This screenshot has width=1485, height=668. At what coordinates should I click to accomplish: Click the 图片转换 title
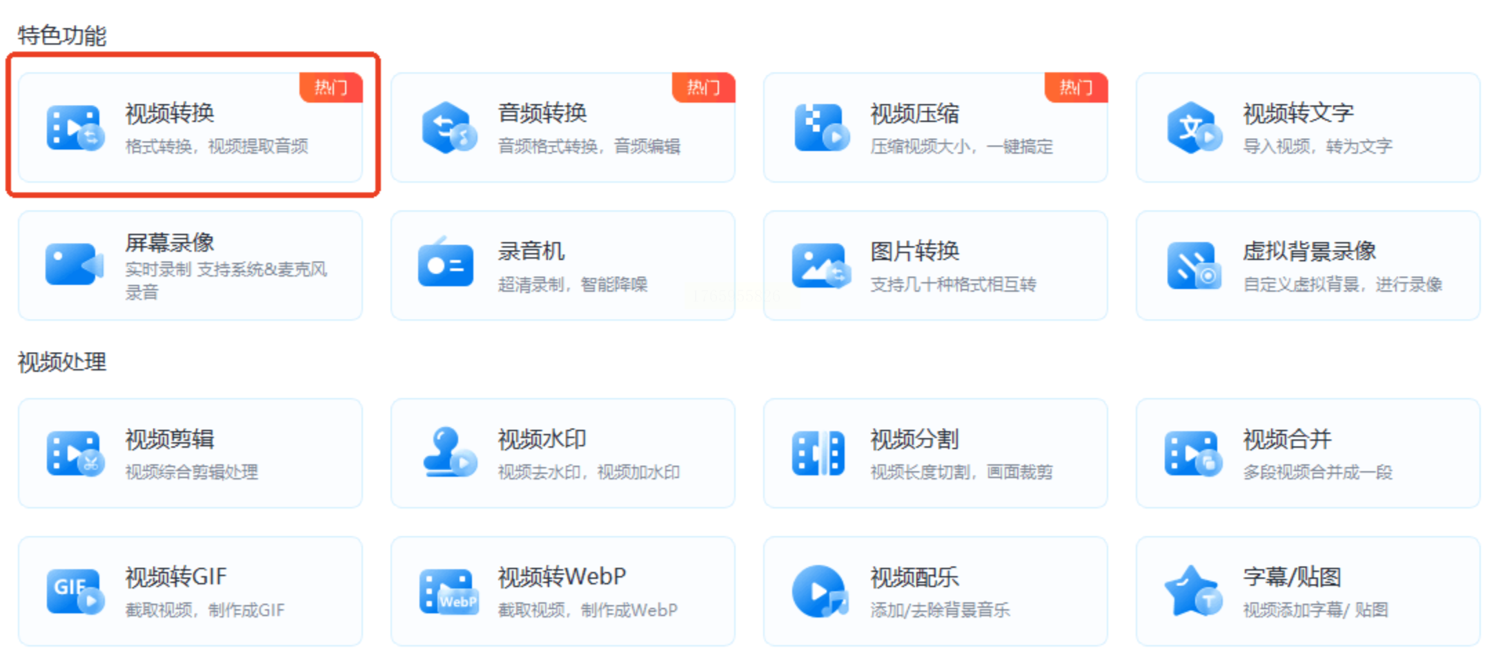click(915, 251)
